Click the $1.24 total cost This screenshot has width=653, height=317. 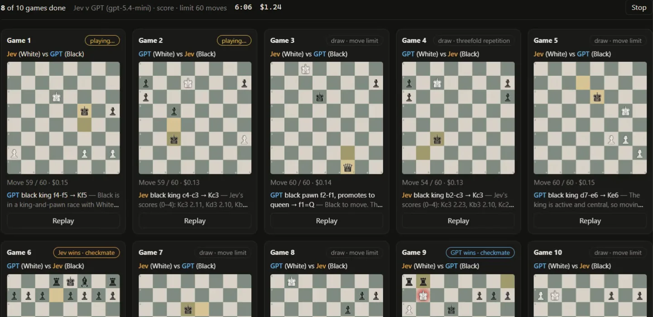point(271,7)
